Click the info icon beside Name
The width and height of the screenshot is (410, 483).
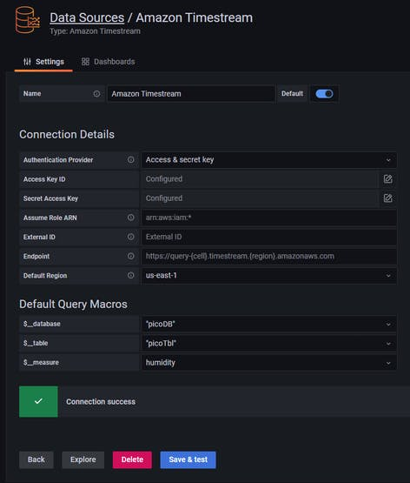point(96,94)
